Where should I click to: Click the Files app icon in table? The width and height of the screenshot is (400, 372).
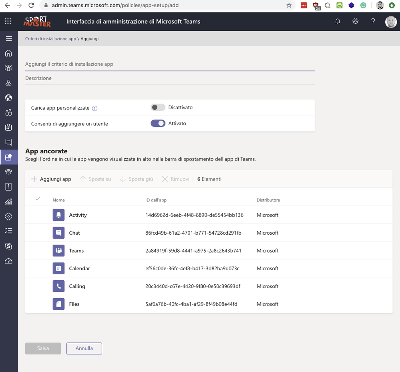58,304
